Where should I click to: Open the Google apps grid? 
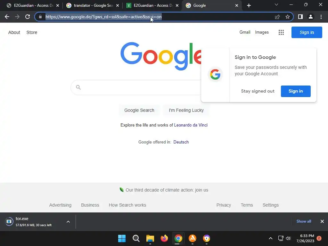(x=281, y=32)
